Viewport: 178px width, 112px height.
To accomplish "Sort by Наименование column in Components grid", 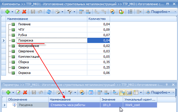I will [x=47, y=19].
